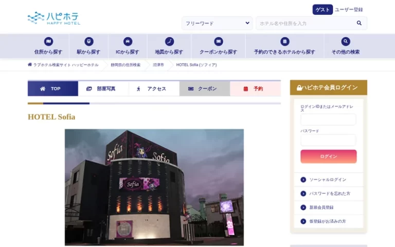Click the breadcrumb home icon
Image resolution: width=395 pixels, height=247 pixels.
(30, 64)
